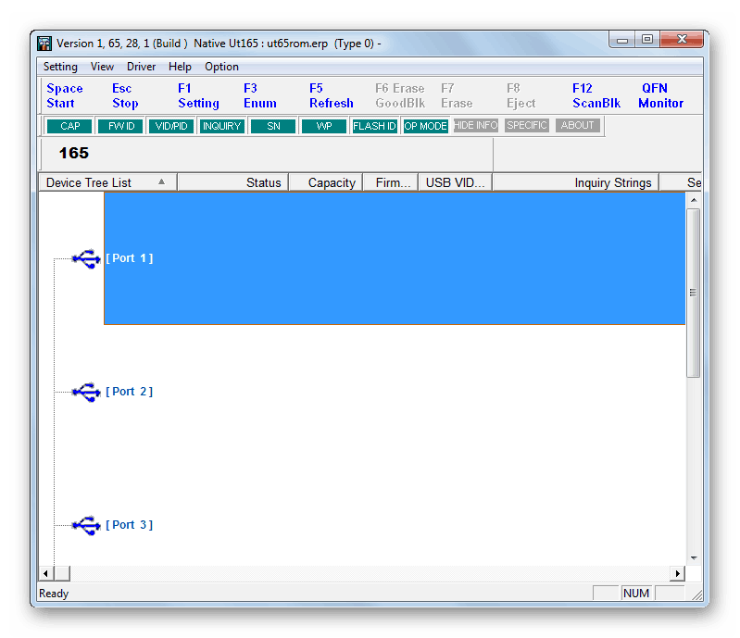Toggle the INQUIRY info button
The image size is (740, 638).
point(221,126)
